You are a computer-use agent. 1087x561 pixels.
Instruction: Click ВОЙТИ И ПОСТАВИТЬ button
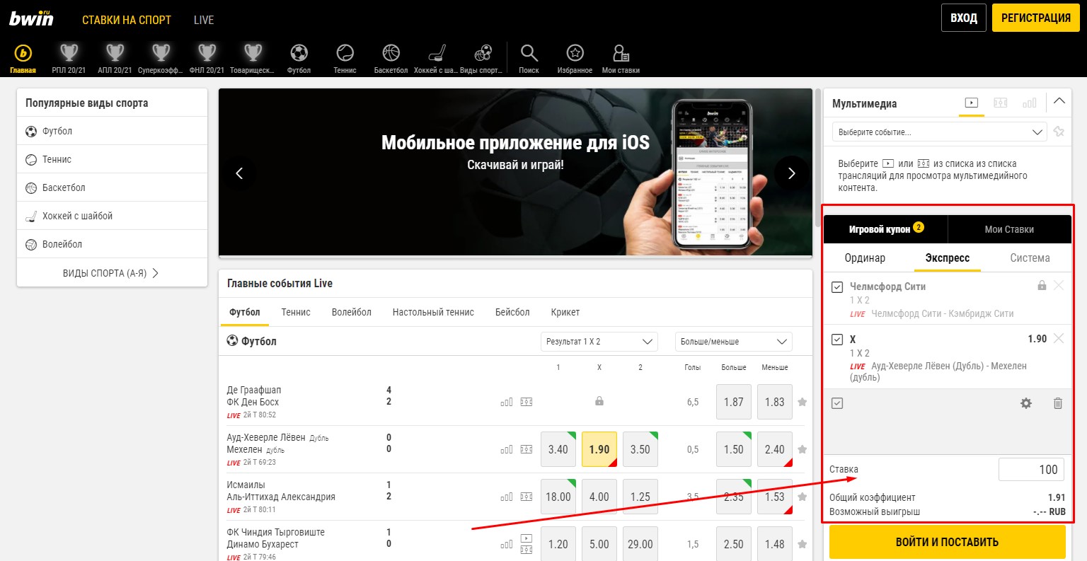[947, 542]
